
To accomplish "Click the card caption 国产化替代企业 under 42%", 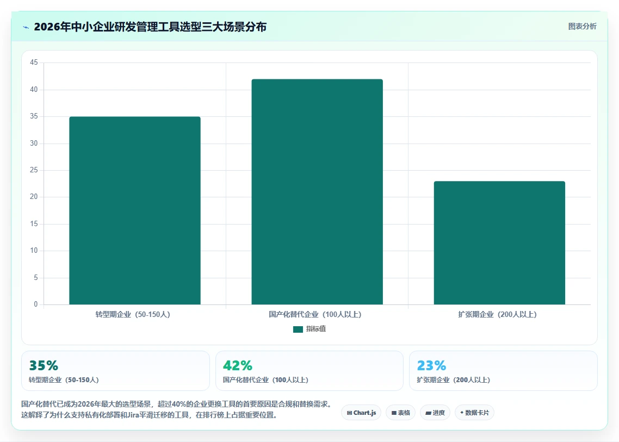I will tap(265, 380).
